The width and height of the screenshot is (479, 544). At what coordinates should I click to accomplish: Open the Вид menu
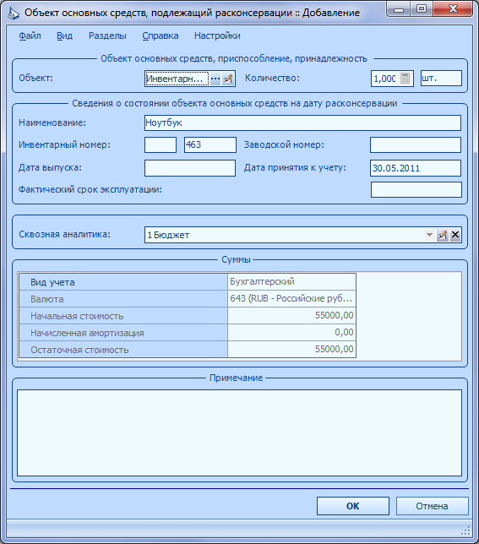pos(64,35)
